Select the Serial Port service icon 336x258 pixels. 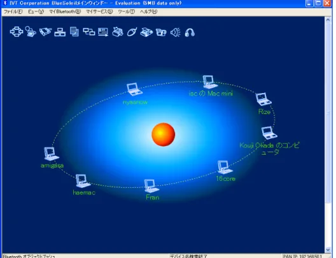(45, 32)
